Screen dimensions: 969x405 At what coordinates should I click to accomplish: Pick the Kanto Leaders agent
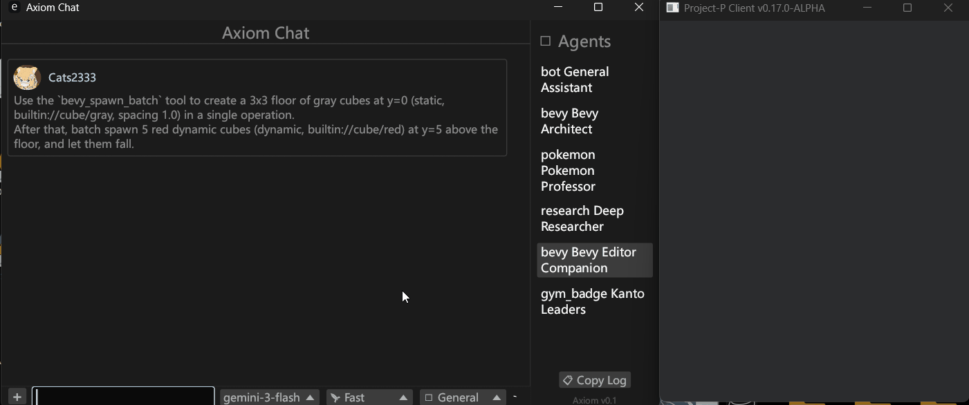pyautogui.click(x=592, y=301)
